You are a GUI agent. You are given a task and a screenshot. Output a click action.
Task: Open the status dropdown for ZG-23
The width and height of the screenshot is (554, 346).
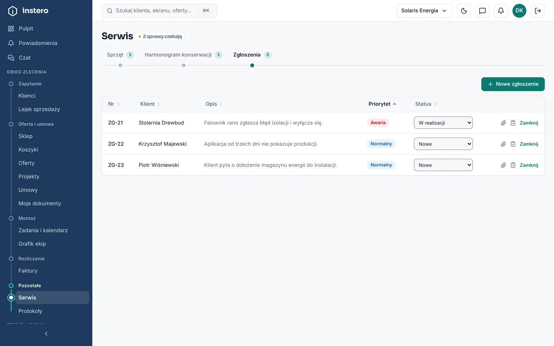coord(443,165)
